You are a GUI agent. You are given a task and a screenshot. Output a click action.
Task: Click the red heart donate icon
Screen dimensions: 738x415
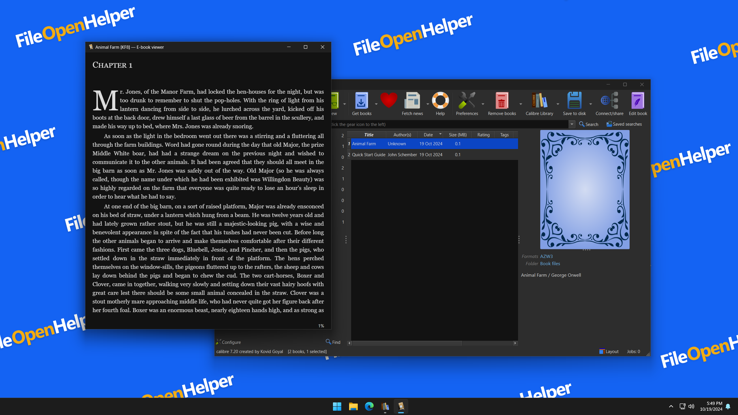(389, 100)
